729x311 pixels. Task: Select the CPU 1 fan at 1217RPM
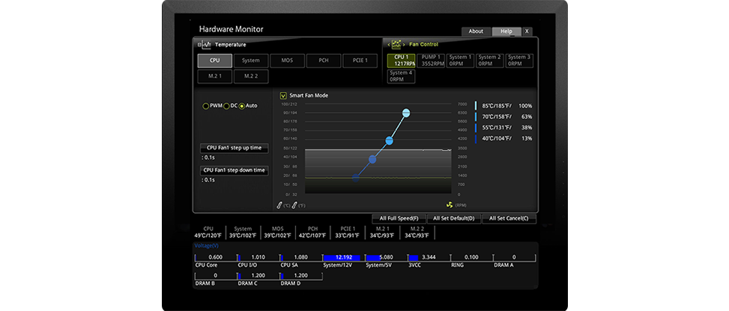[402, 61]
